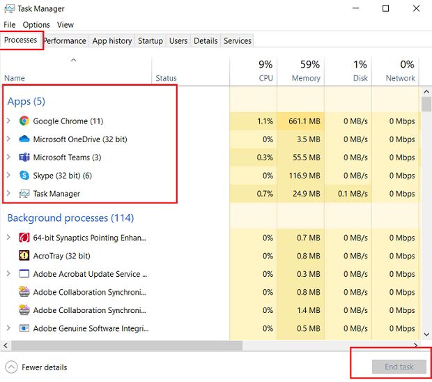Sort processes by the Name column
The image size is (432, 382).
tap(76, 70)
